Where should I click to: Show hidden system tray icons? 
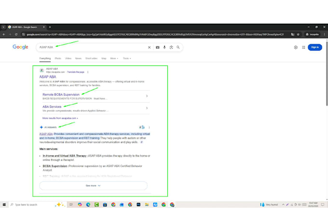pyautogui.click(x=283, y=205)
